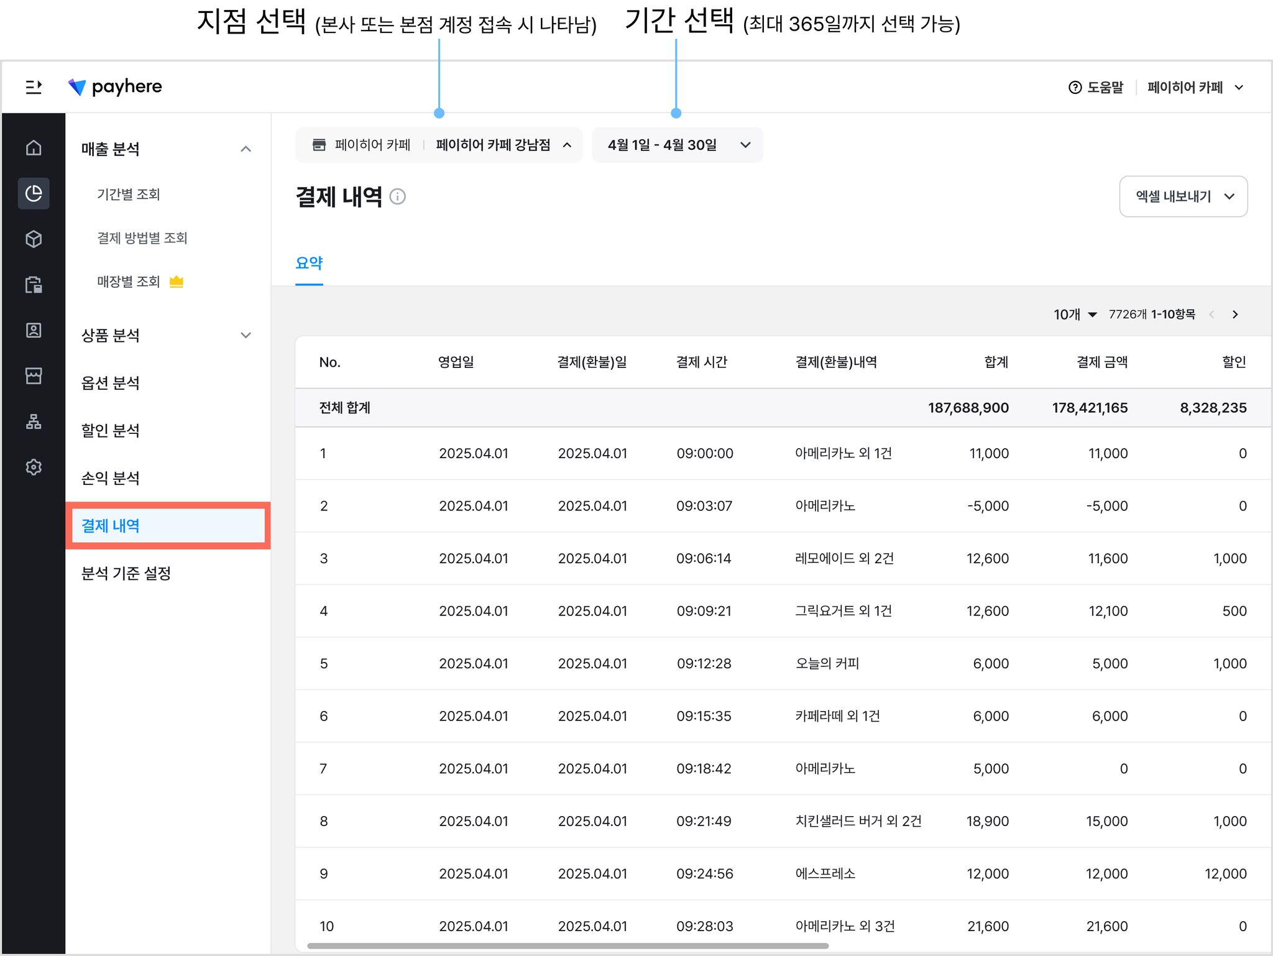The width and height of the screenshot is (1273, 956).
Task: Click the 결제 시간 column header
Action: coord(702,362)
